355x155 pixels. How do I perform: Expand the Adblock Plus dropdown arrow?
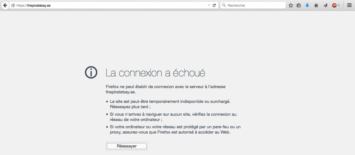339,5
